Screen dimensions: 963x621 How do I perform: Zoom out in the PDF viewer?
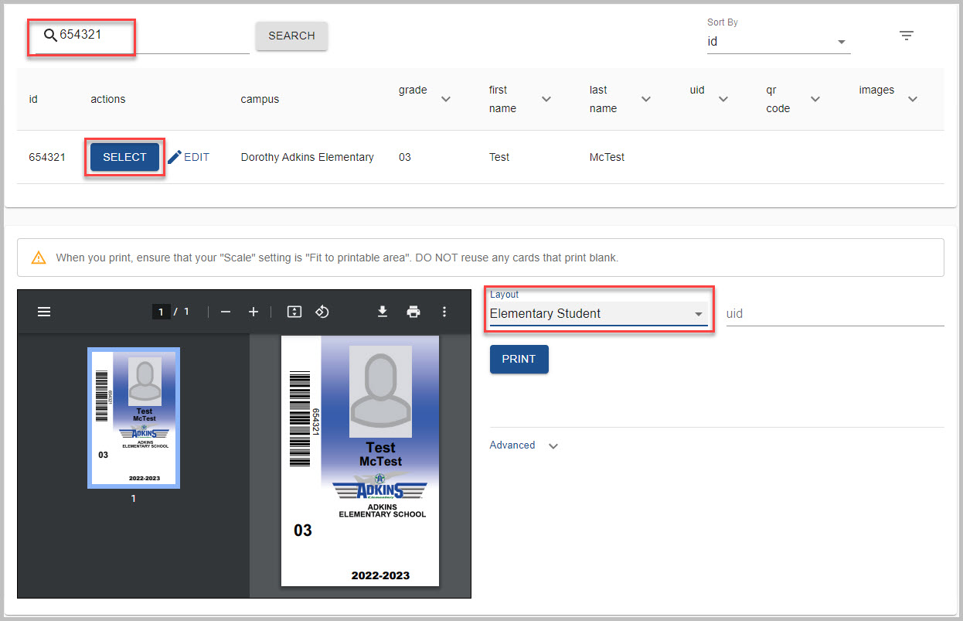coord(226,312)
